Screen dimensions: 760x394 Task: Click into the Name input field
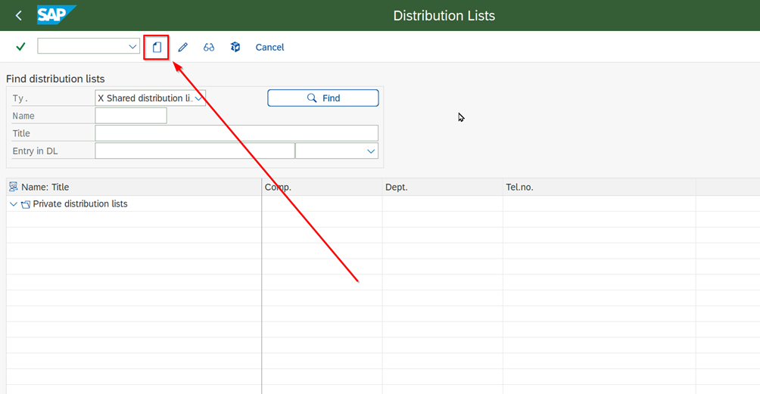coord(130,116)
